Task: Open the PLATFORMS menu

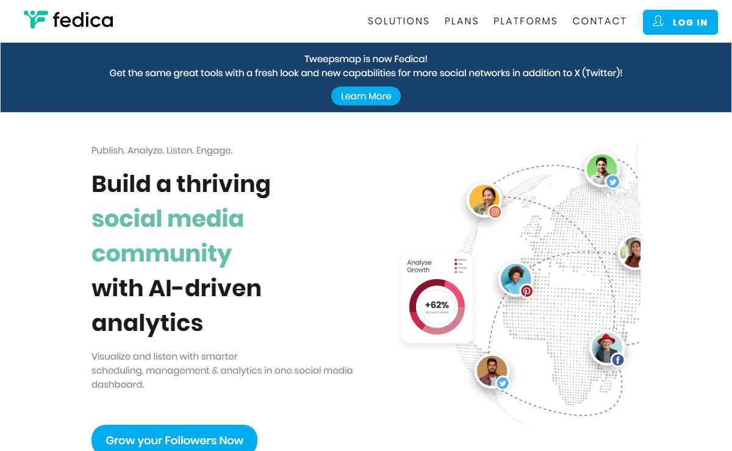Action: click(x=525, y=21)
